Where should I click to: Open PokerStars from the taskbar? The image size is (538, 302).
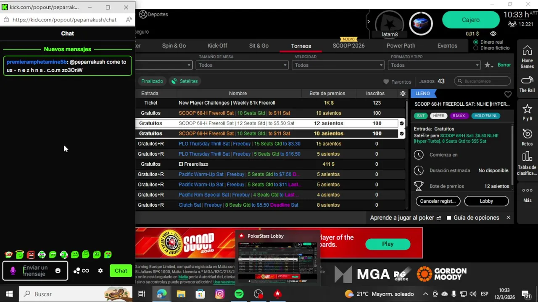point(277,294)
